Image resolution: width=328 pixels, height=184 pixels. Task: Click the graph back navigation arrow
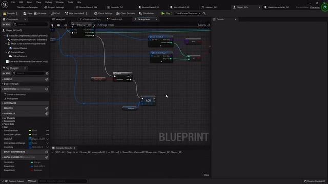pos(59,25)
